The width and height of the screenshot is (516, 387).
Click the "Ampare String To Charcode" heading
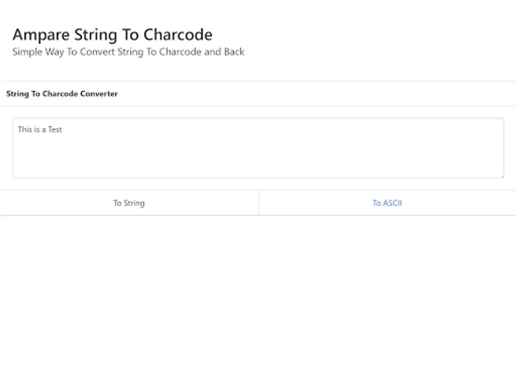point(112,35)
